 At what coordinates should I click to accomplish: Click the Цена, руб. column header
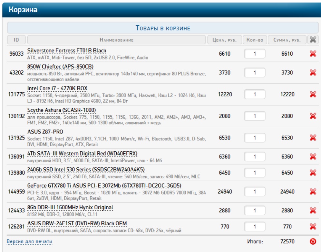tap(225, 40)
